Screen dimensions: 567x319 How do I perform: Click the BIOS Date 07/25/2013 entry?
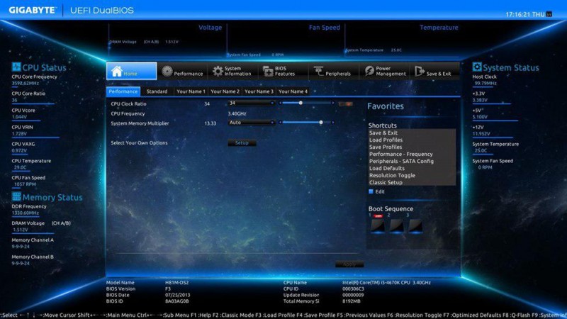pos(178,295)
